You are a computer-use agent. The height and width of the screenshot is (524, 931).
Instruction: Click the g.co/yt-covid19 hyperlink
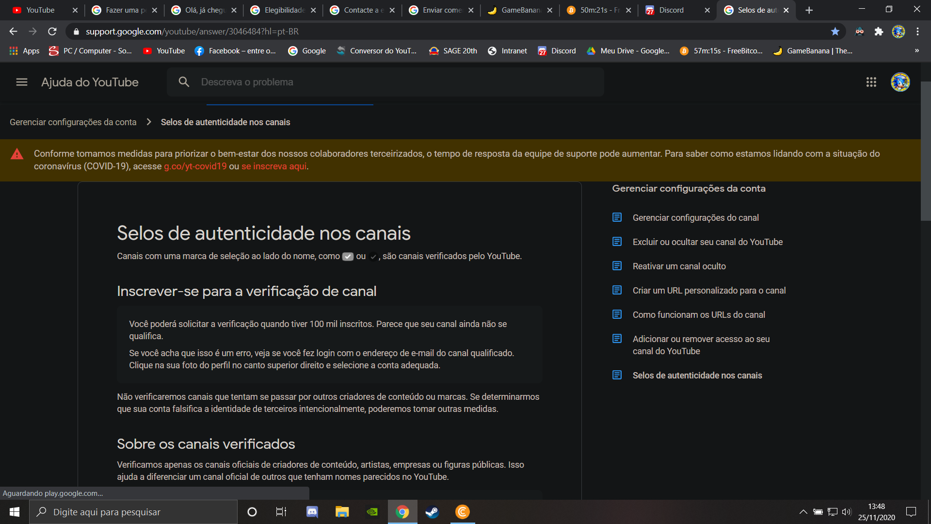(x=195, y=166)
